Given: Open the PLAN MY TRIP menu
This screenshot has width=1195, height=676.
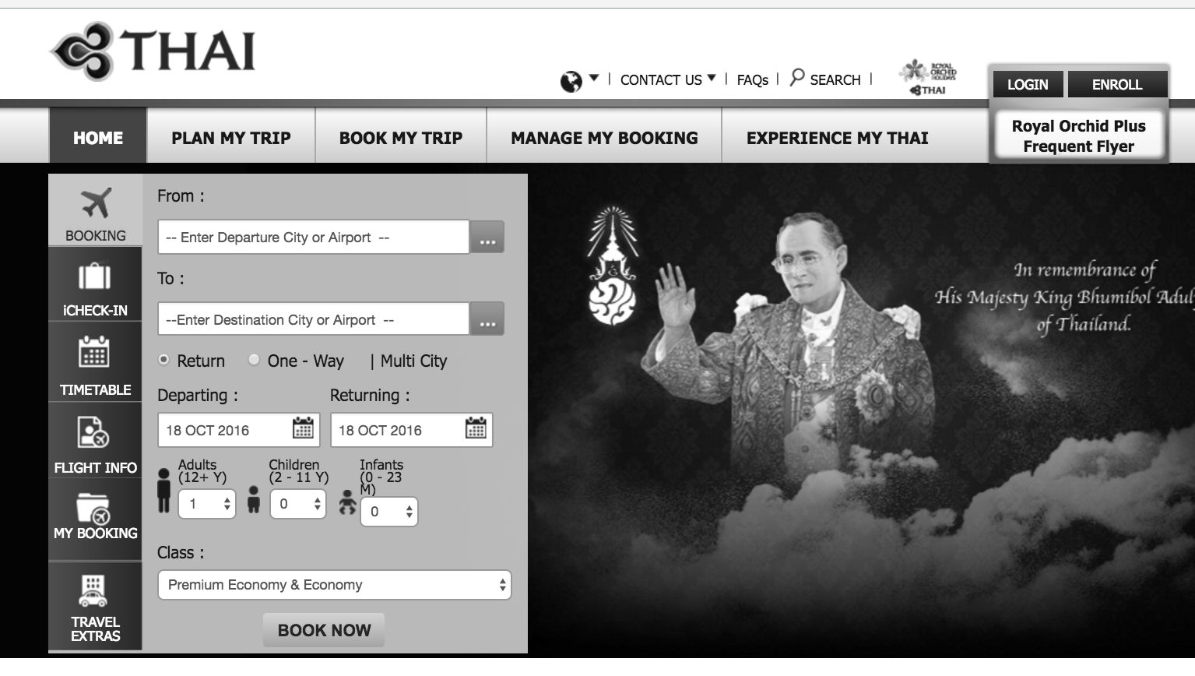Looking at the screenshot, I should 231,138.
